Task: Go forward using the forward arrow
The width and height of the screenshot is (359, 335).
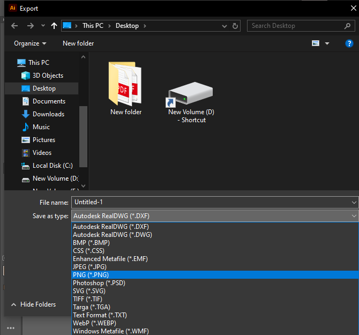Action: pos(30,26)
